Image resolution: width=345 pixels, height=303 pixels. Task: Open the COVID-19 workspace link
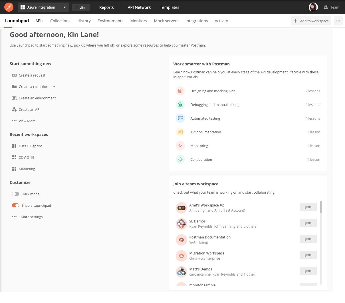tap(27, 157)
